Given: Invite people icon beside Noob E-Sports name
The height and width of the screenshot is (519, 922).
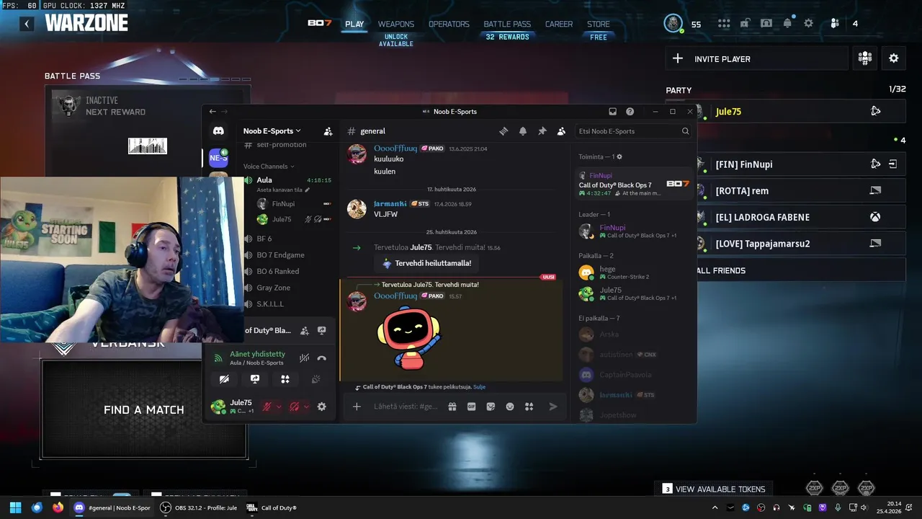Looking at the screenshot, I should coord(328,131).
